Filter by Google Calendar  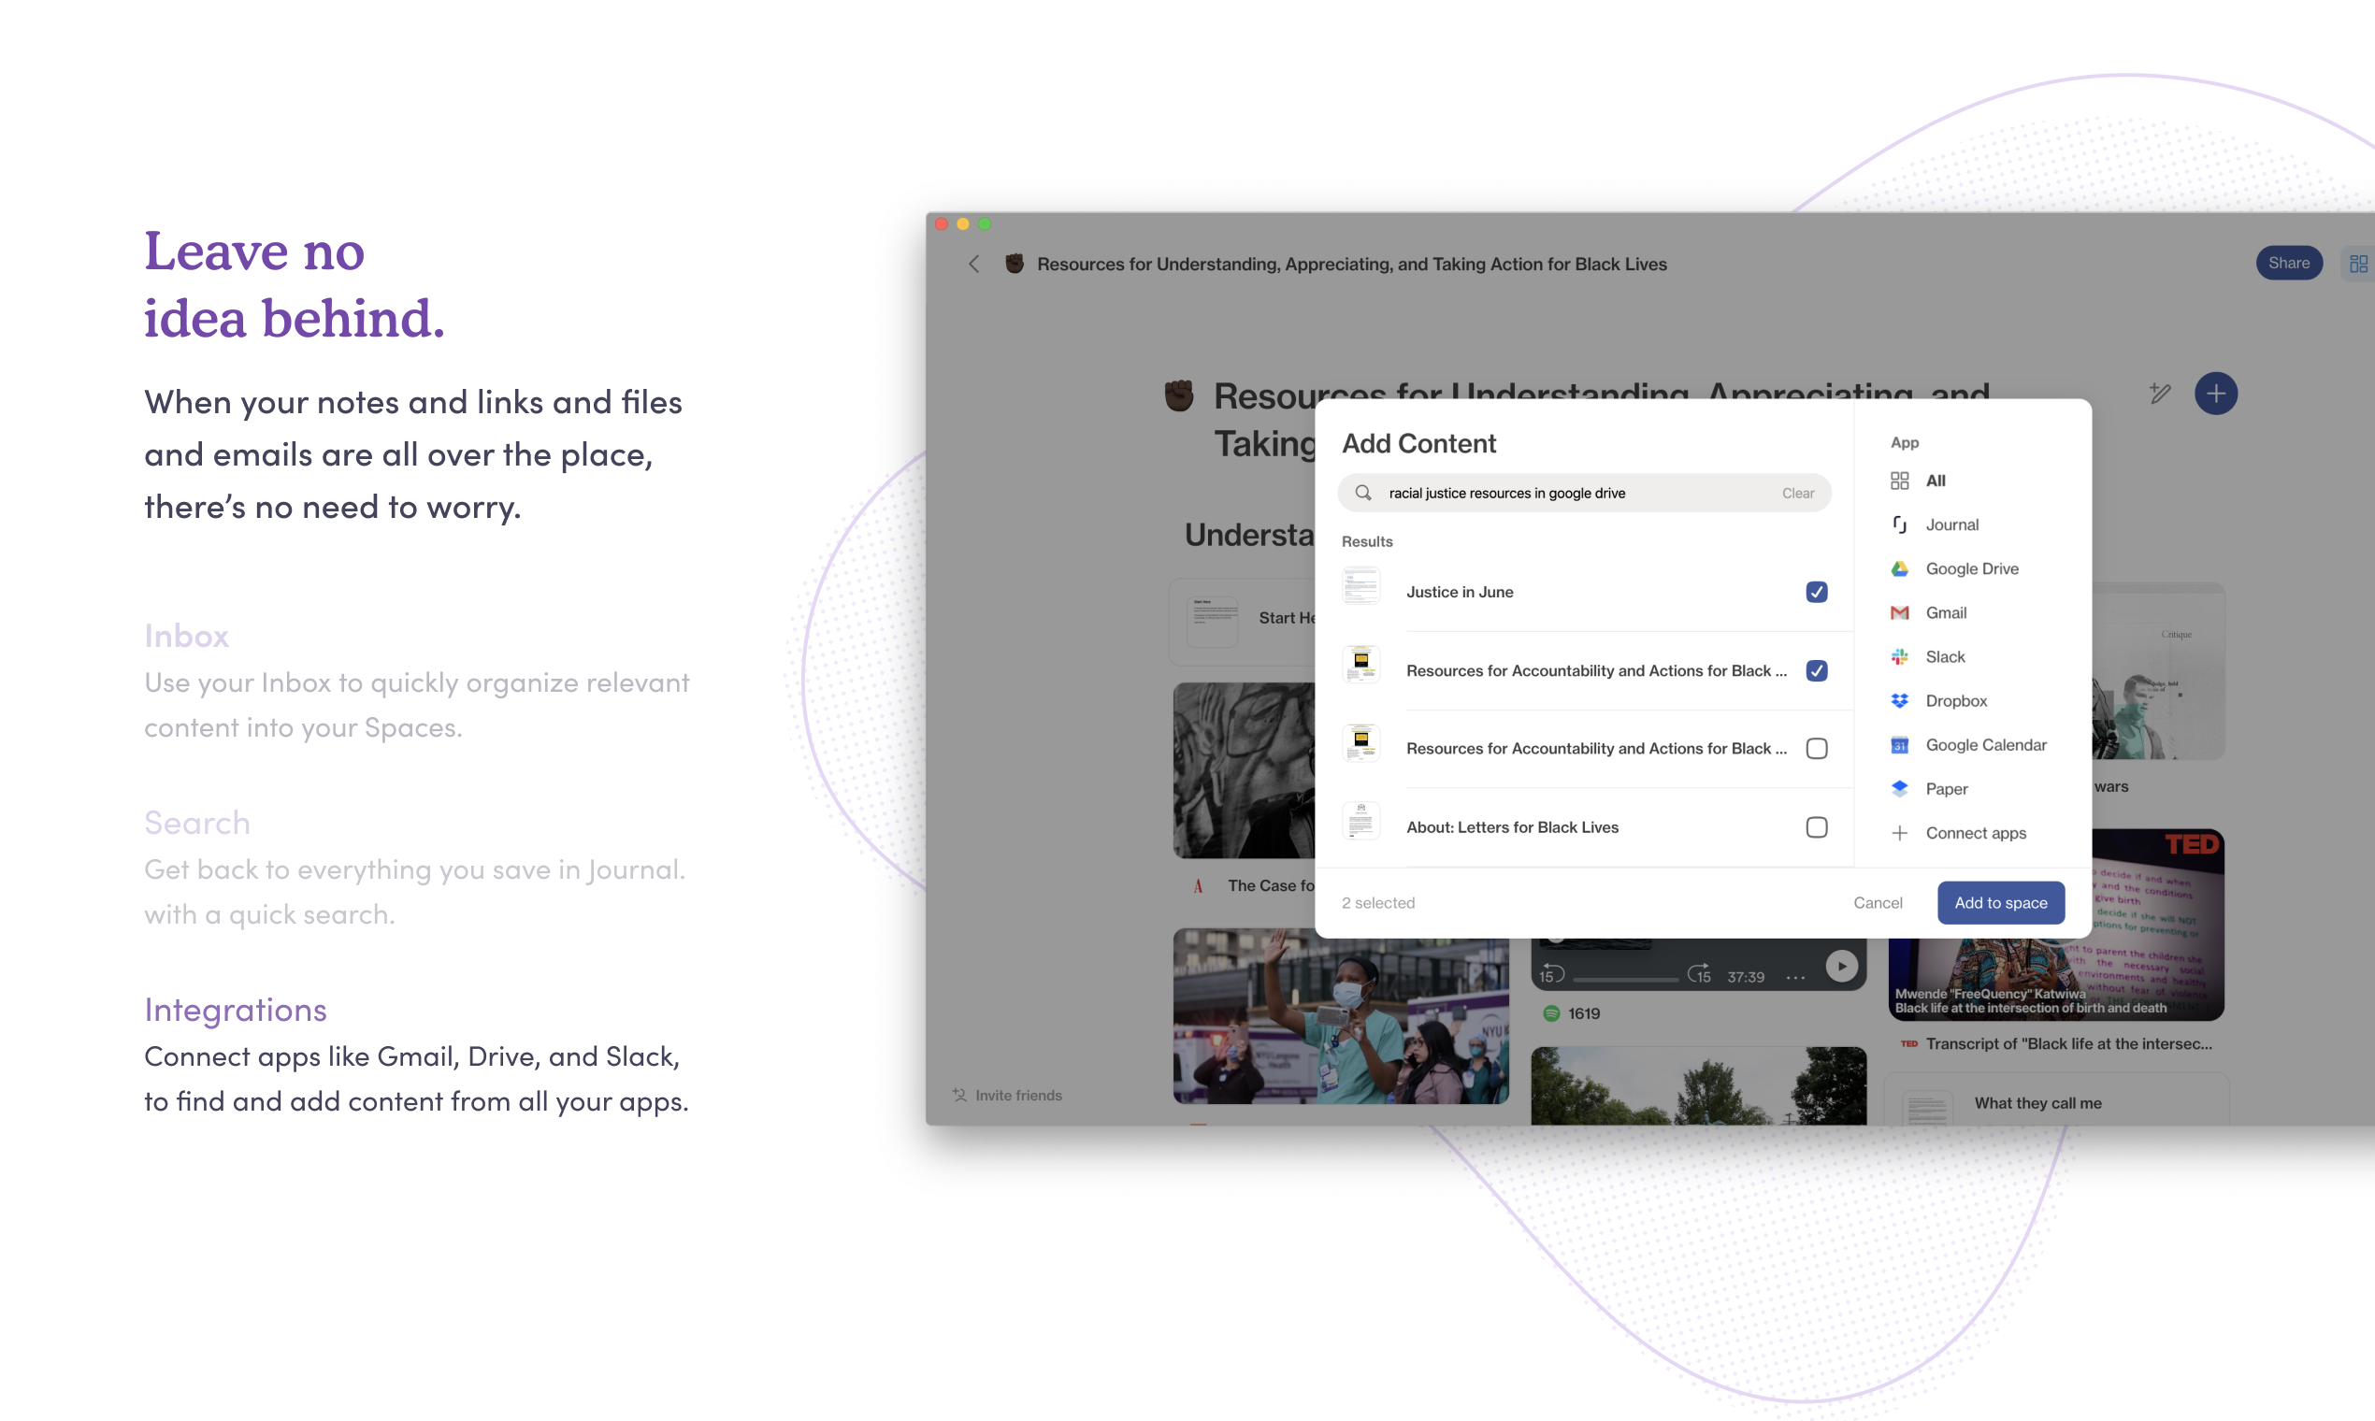(1984, 744)
